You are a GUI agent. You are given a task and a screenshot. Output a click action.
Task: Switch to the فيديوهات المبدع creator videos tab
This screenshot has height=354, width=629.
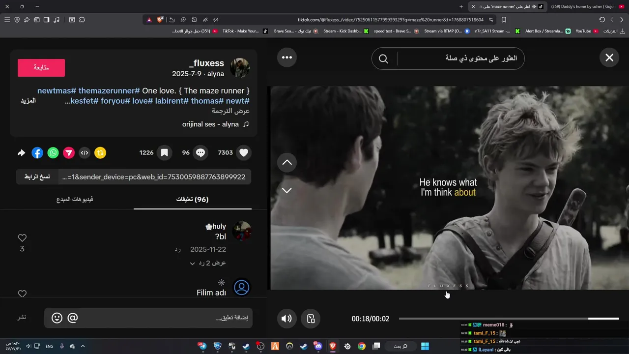75,199
